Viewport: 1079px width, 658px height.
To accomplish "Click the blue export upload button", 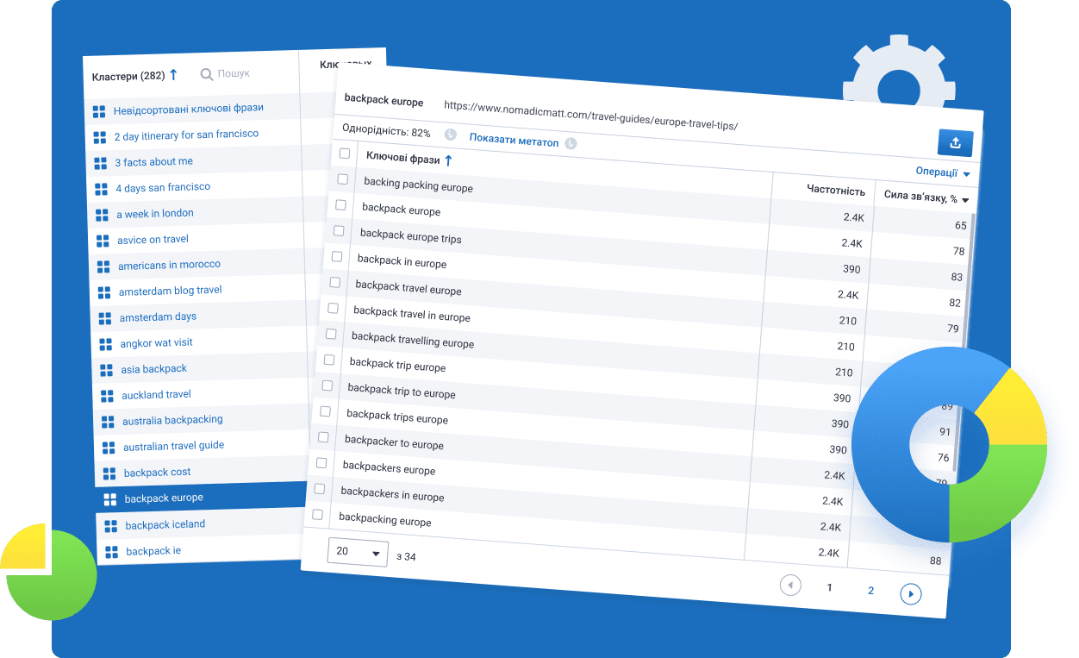I will 955,143.
